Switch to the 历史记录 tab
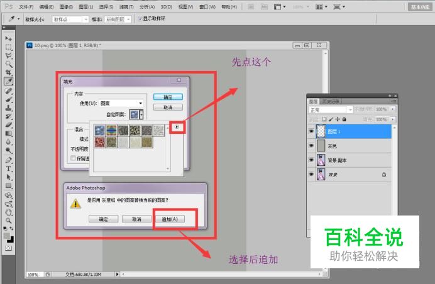The image size is (435, 284). (x=331, y=102)
